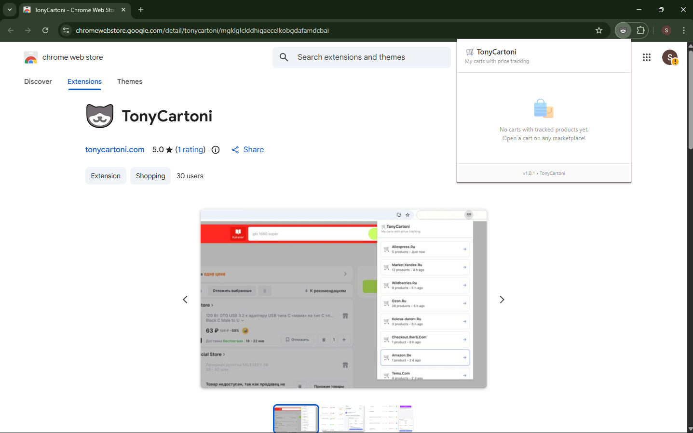Select the second screenshot thumbnail
Image resolution: width=693 pixels, height=433 pixels.
(343, 419)
